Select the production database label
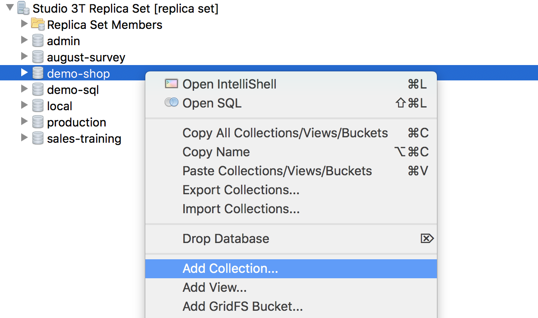The height and width of the screenshot is (318, 538). click(x=76, y=122)
